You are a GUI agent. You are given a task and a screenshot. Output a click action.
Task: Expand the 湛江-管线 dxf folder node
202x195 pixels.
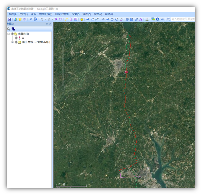point(12,42)
